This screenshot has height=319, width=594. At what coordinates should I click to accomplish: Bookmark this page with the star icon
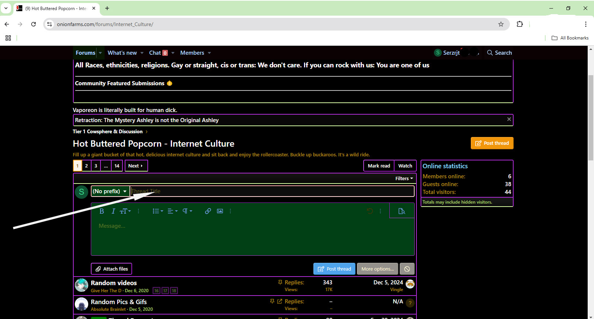click(501, 24)
